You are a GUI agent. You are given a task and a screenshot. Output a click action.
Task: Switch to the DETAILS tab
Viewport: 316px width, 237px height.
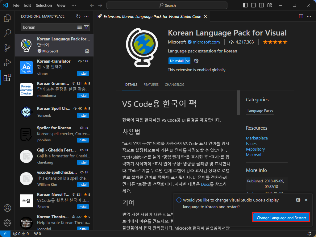coord(131,85)
